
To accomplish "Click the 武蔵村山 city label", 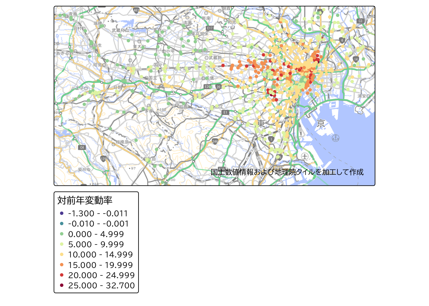I will (x=121, y=30).
